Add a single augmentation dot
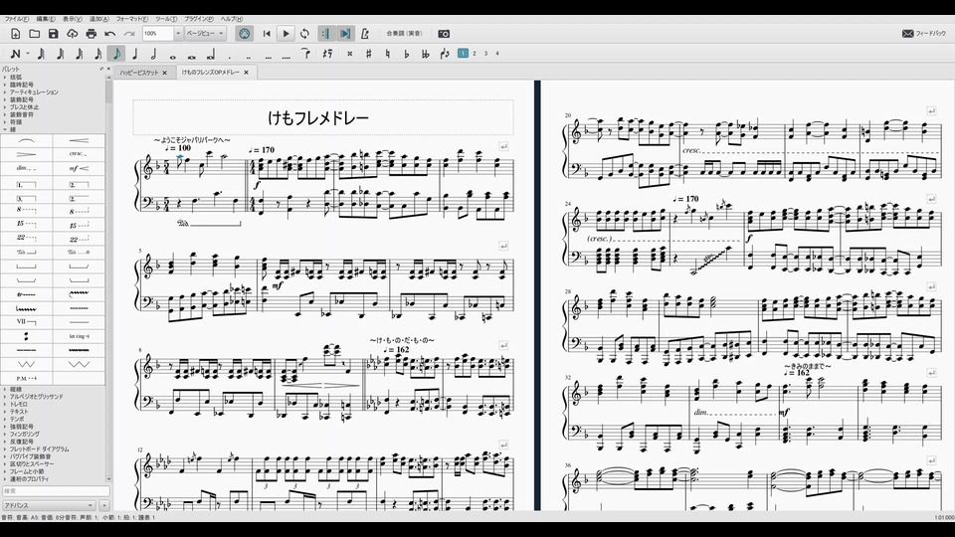This screenshot has width=955, height=537. (x=230, y=57)
